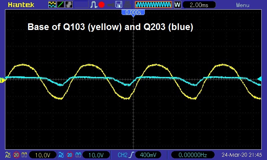Click the cyan trigger level arrow marker
Image resolution: width=267 pixels, height=160 pixels.
[260, 79]
